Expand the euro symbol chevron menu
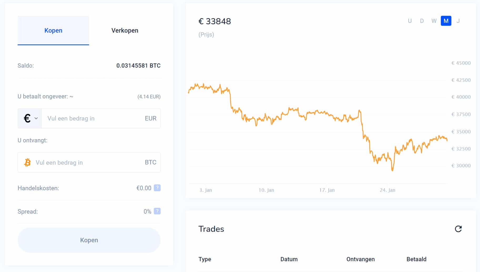Image resolution: width=480 pixels, height=272 pixels. tap(36, 118)
